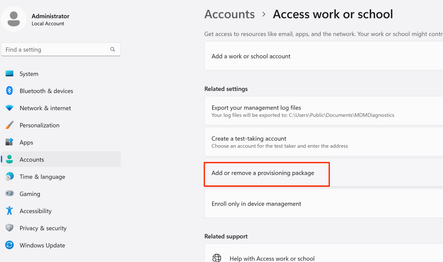Open Windows Update via its sync icon

(x=10, y=245)
